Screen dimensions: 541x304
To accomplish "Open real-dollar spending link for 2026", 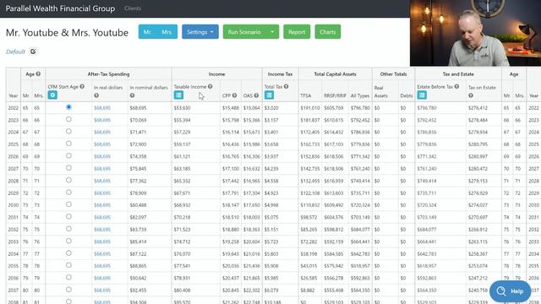I will pos(102,156).
